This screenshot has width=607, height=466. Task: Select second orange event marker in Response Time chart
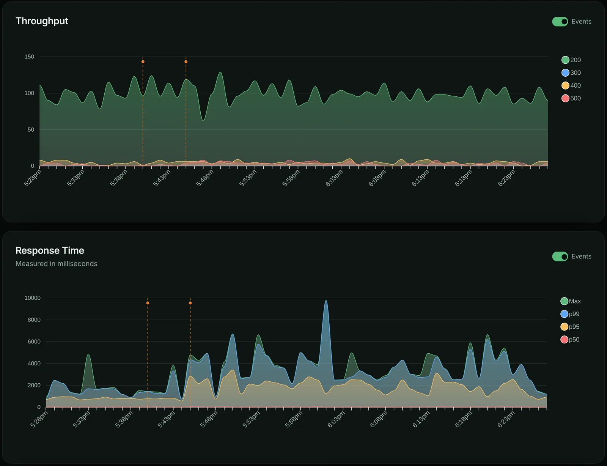tap(190, 303)
